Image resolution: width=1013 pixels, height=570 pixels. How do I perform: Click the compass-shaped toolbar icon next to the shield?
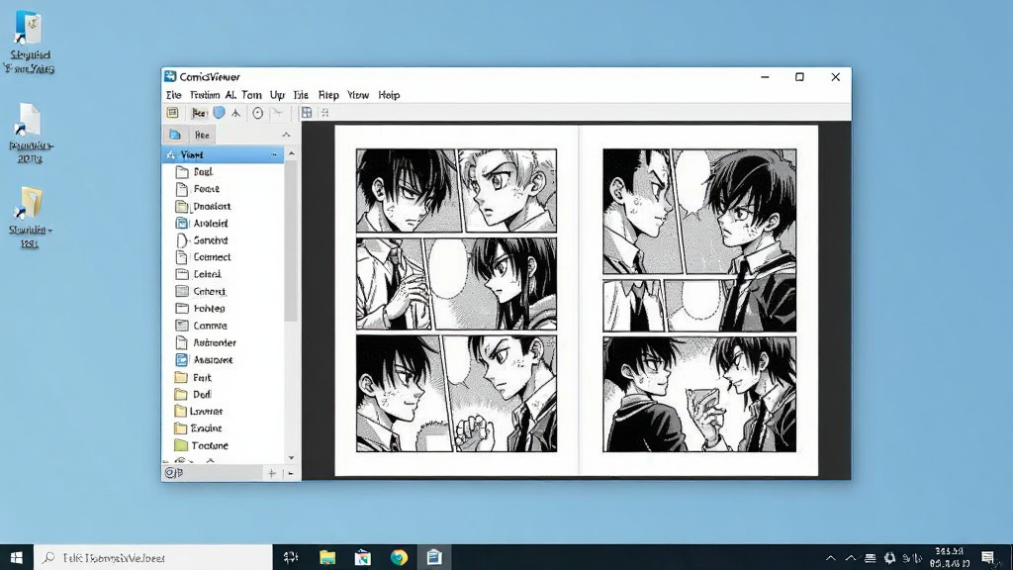(235, 113)
